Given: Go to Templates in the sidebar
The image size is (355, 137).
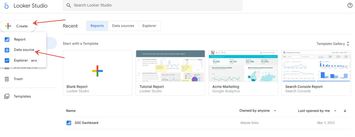Looking at the screenshot, I should click(x=22, y=96).
